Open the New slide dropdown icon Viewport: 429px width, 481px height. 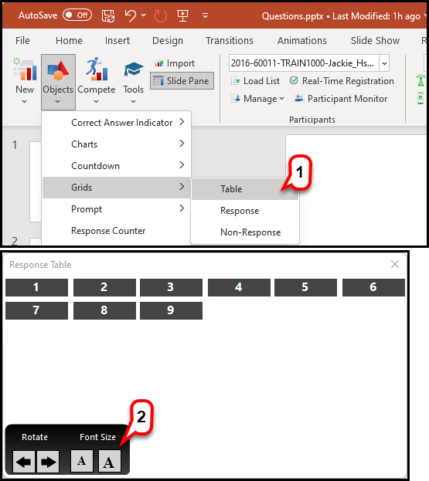point(25,70)
